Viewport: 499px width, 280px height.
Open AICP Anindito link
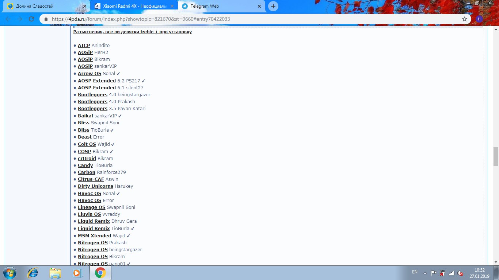[84, 45]
